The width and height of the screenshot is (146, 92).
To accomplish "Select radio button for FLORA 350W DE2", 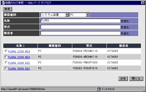I will coord(6,68).
